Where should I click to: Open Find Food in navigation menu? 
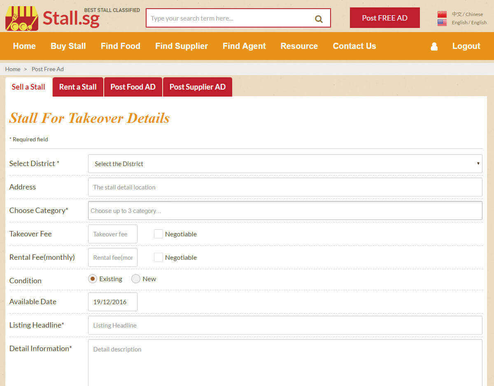120,46
